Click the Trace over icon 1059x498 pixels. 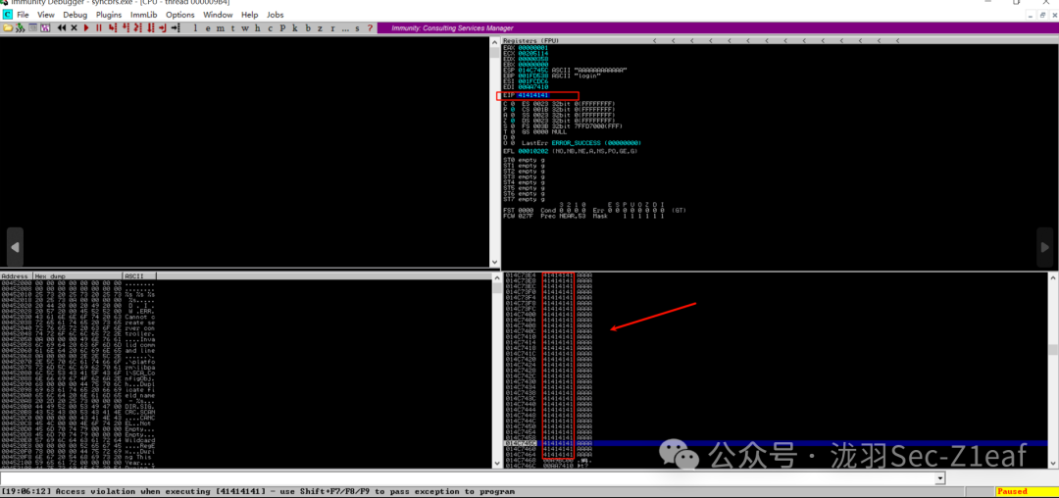coord(151,27)
